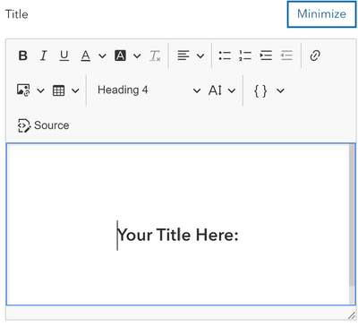
Task: Open the text color picker arrow
Action: [102, 56]
